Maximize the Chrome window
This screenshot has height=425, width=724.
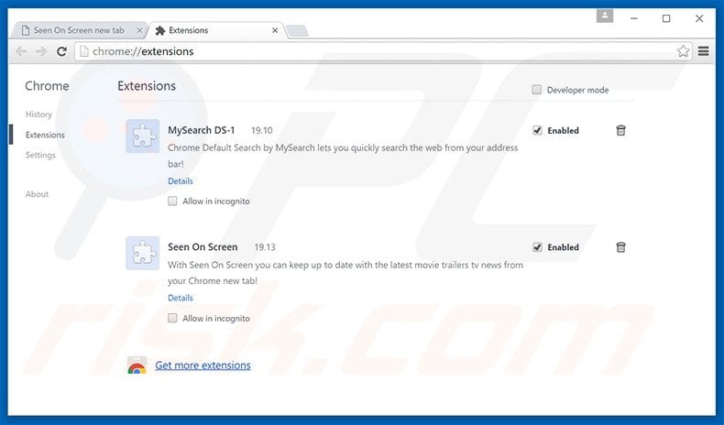tap(666, 18)
